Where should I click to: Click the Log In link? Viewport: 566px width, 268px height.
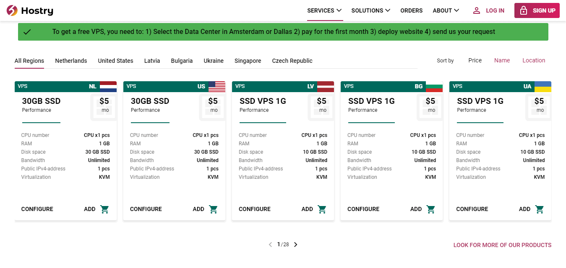495,10
